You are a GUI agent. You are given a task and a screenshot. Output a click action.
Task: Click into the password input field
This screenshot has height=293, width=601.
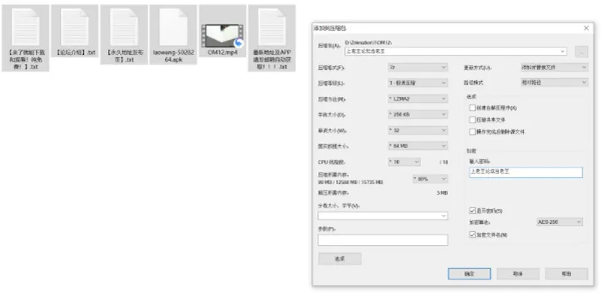tap(526, 172)
